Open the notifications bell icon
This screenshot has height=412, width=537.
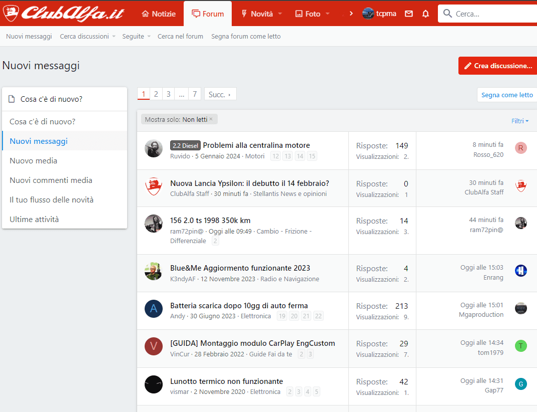point(425,14)
